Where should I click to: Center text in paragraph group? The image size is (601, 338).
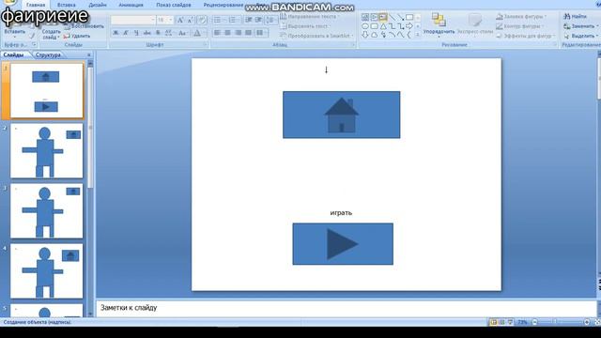pos(227,34)
